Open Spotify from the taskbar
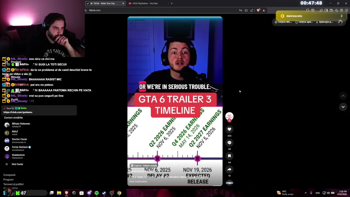 point(97,193)
